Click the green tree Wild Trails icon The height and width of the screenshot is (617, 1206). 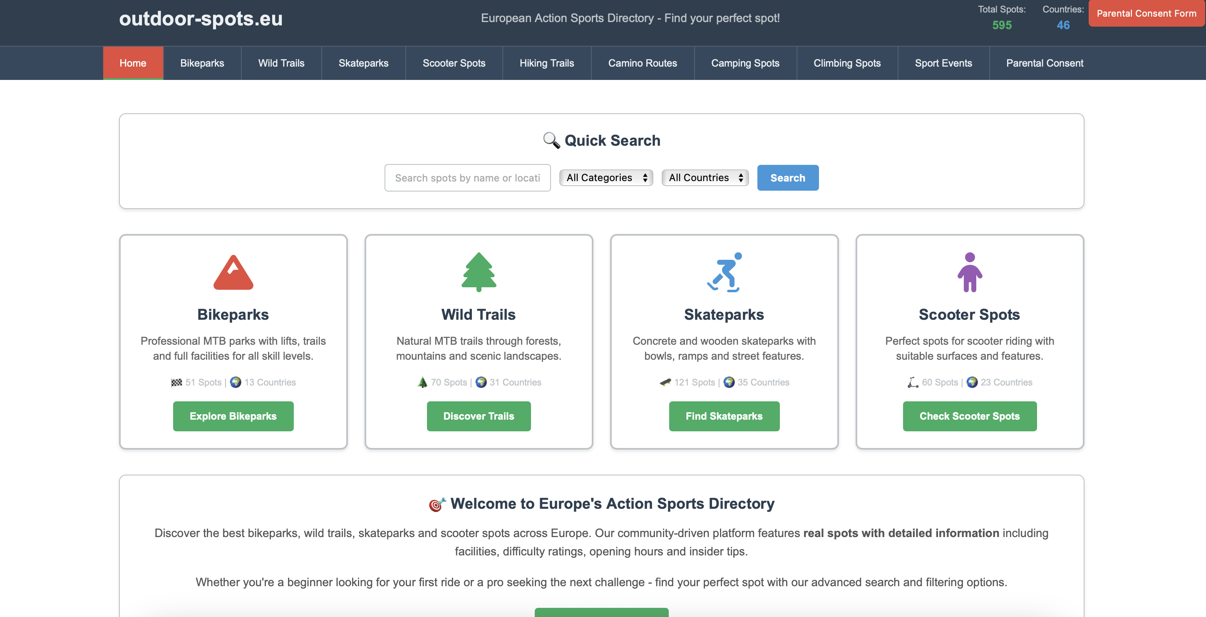pyautogui.click(x=479, y=272)
